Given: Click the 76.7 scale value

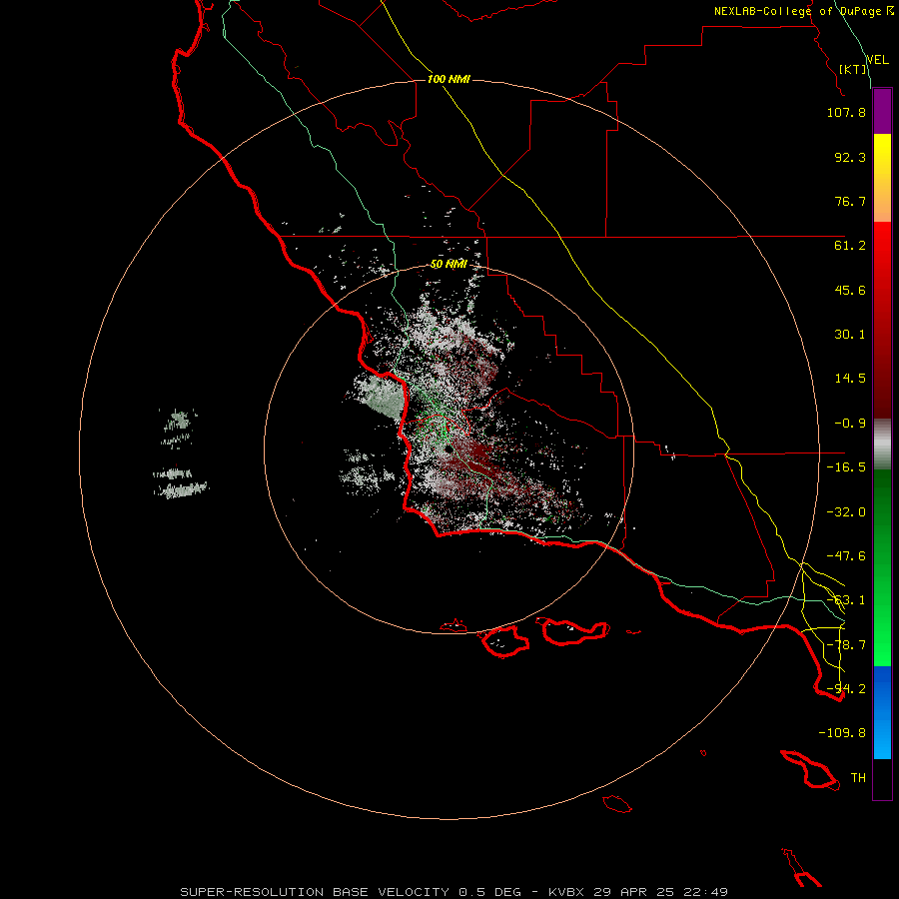Looking at the screenshot, I should [x=850, y=201].
